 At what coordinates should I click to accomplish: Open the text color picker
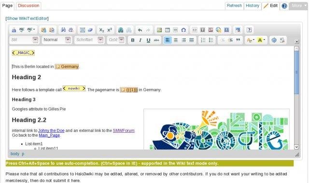point(251,40)
